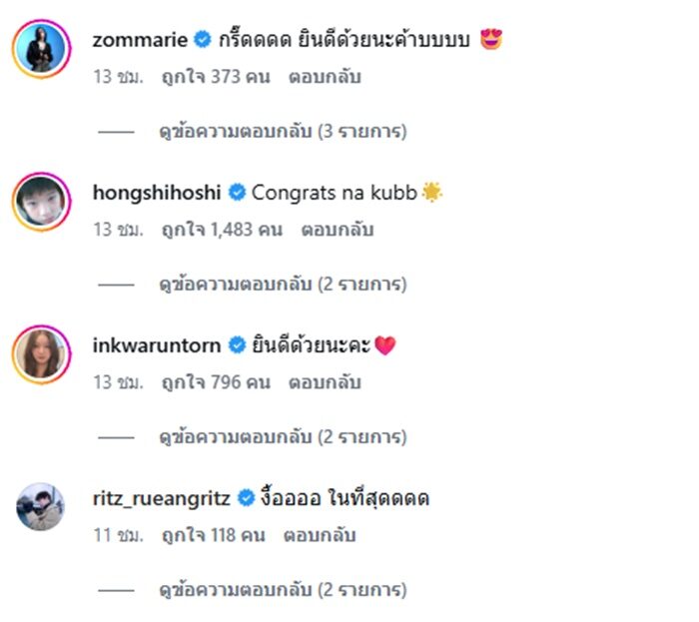Expand 2 replies under hongshihoshi's comment
The width and height of the screenshot is (699, 622).
pyautogui.click(x=283, y=285)
